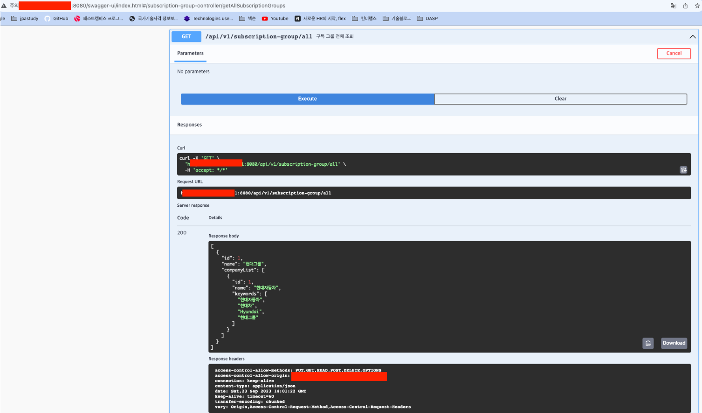702x413 pixels.
Task: Click the red Cancel button
Action: (x=674, y=54)
